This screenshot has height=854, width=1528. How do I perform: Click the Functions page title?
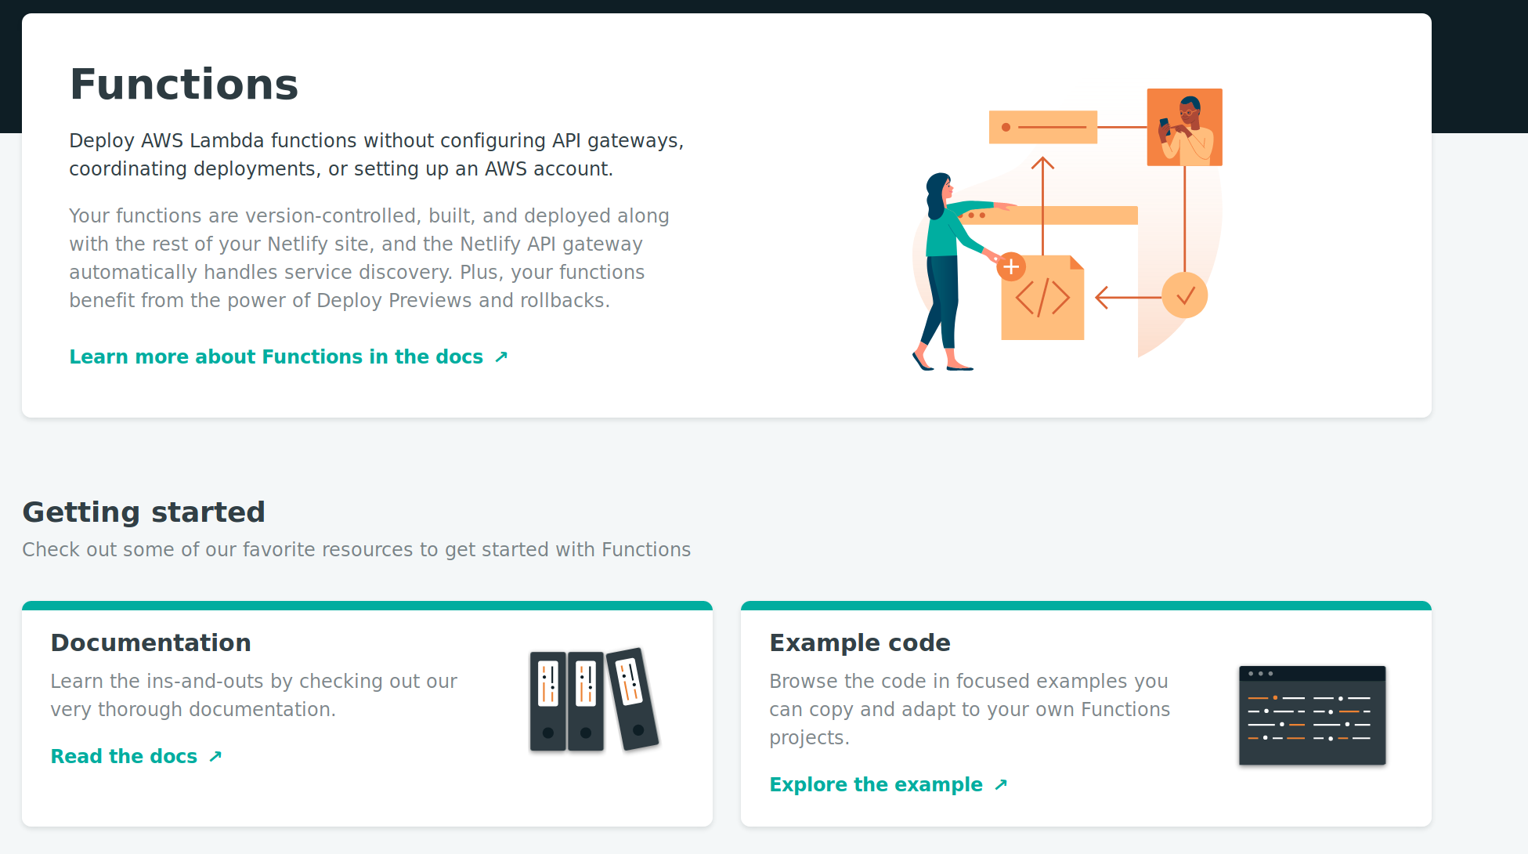(184, 85)
